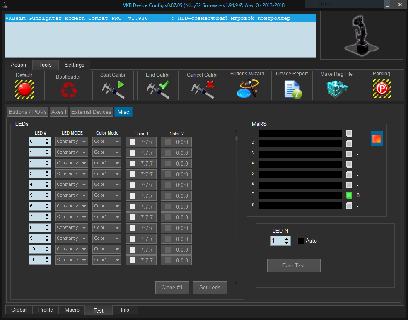Viewport: 408px width, 320px height.
Task: Click the Make Reg File cube icon
Action: coord(337,89)
